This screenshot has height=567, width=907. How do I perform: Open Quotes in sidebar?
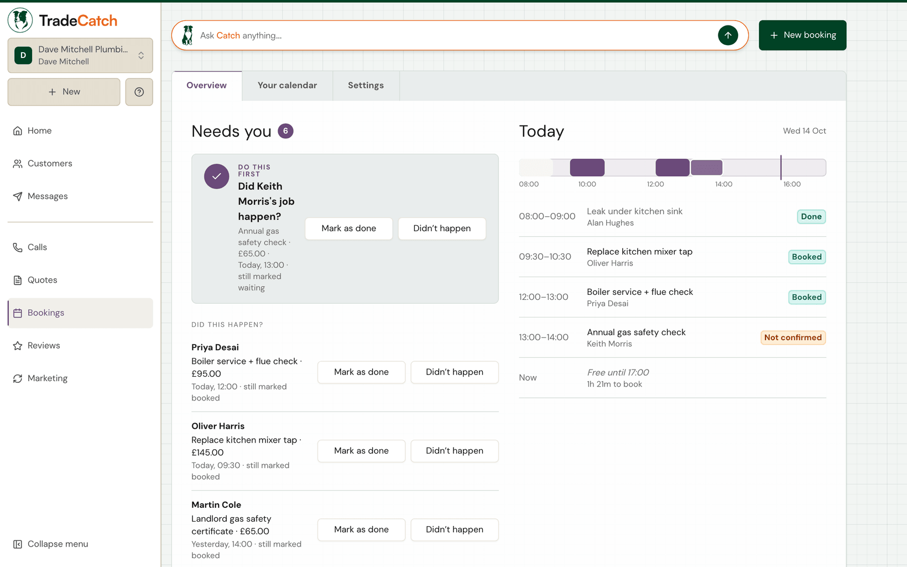coord(80,280)
